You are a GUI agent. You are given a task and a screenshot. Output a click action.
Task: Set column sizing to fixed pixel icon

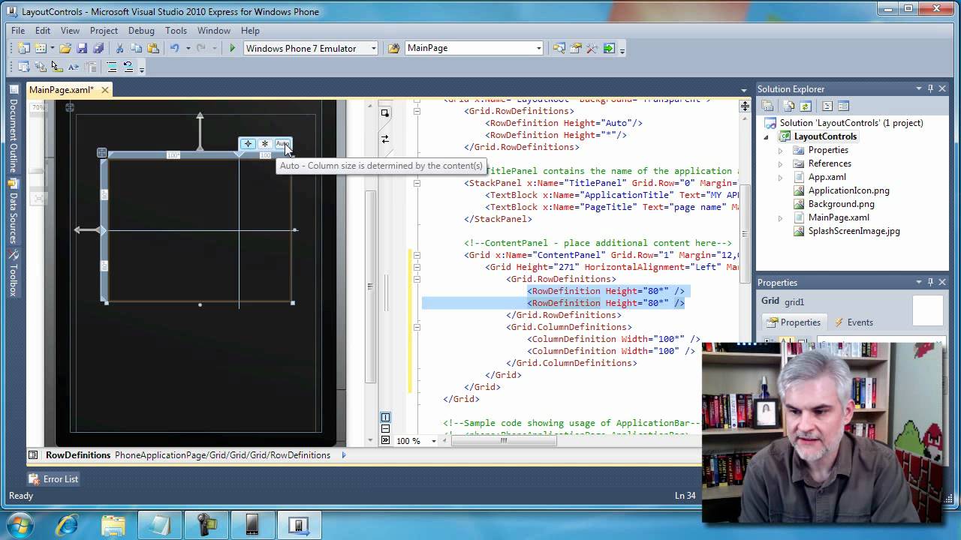coord(249,143)
